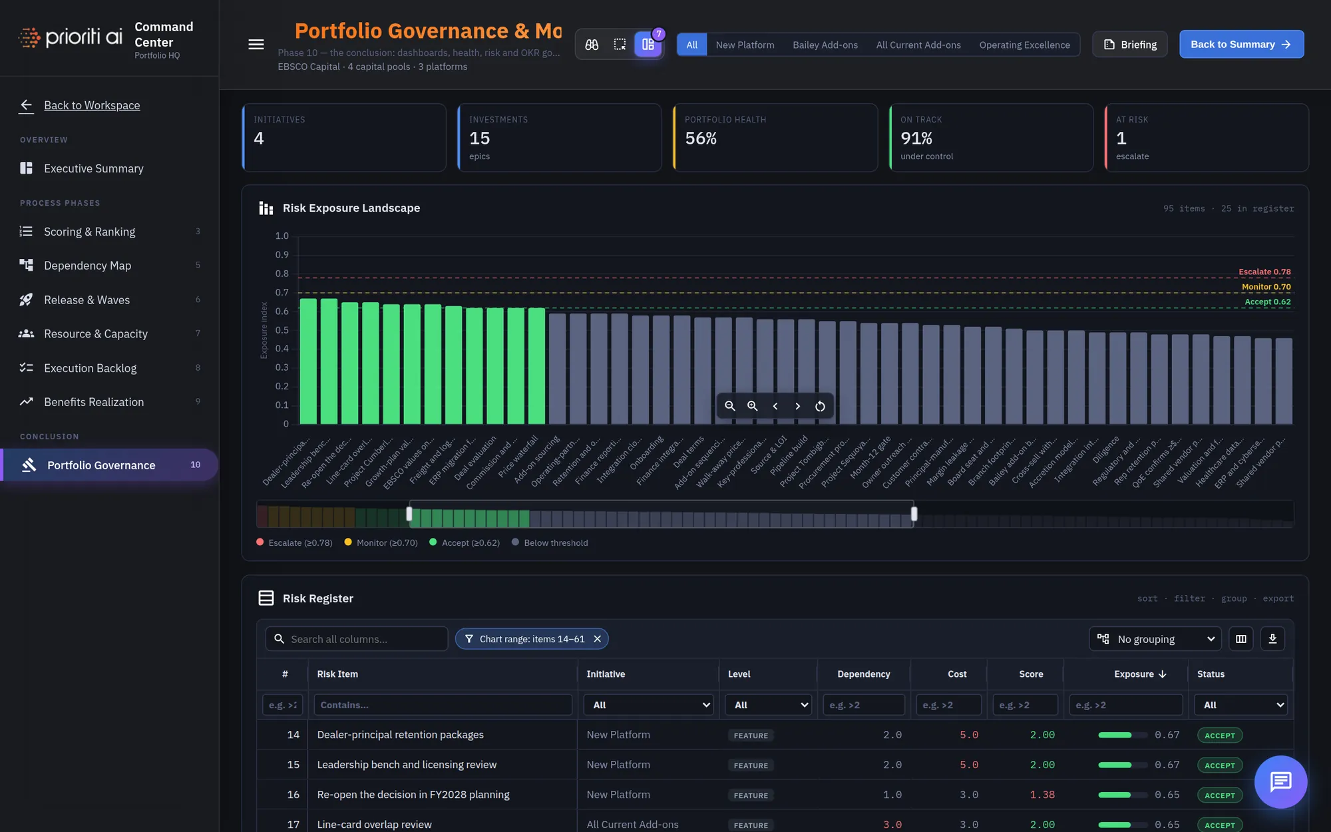The image size is (1331, 832).
Task: Open Release & Waves phase
Action: pyautogui.click(x=109, y=300)
